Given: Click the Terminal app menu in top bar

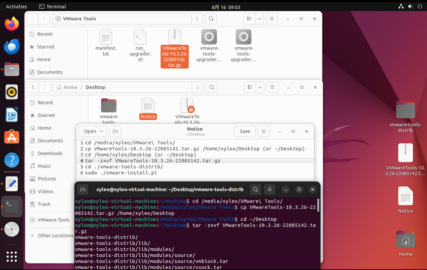Looking at the screenshot, I should tap(52, 6).
